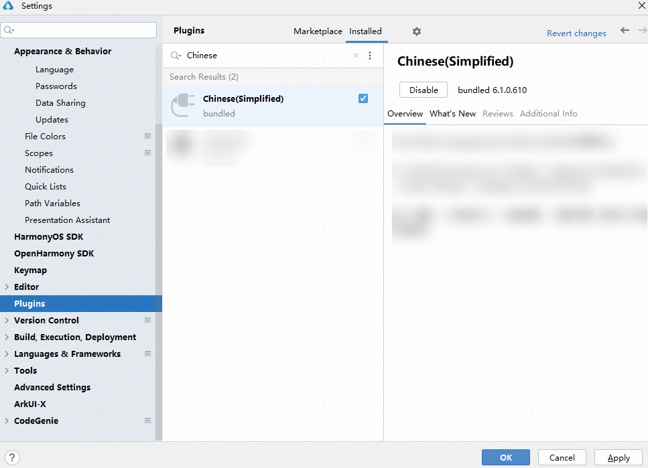Expand the Editor settings section
The width and height of the screenshot is (648, 468).
(7, 287)
